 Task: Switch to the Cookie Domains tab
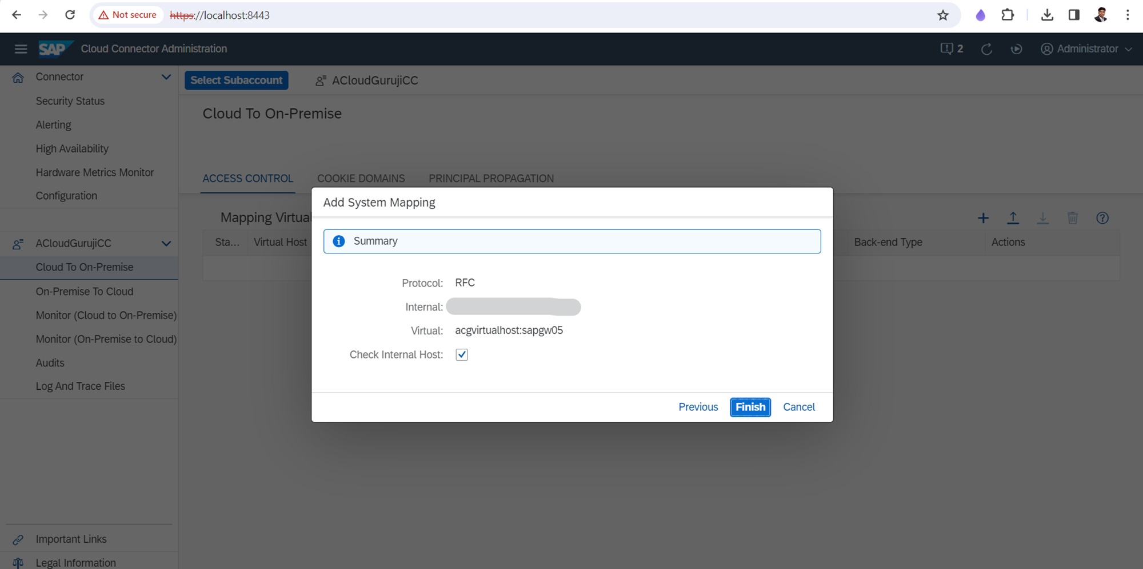point(361,179)
